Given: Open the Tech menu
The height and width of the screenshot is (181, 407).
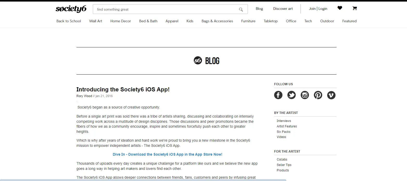Looking at the screenshot, I should point(308,21).
